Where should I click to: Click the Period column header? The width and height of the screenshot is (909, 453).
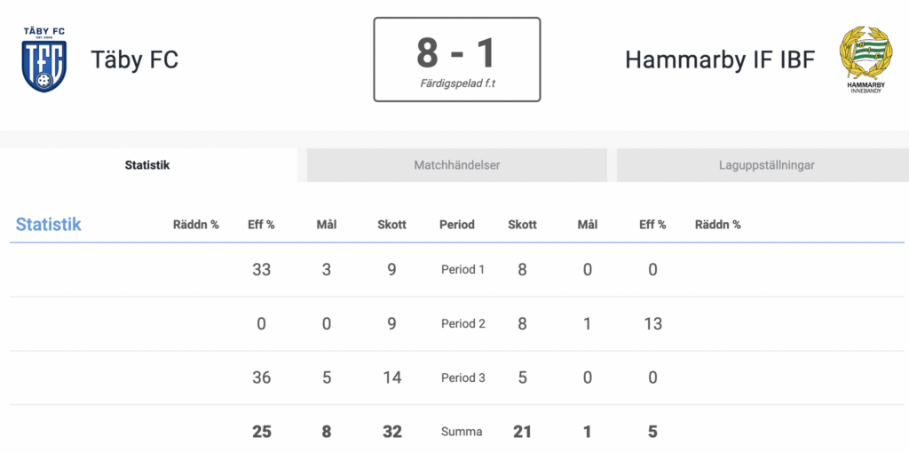(x=457, y=225)
